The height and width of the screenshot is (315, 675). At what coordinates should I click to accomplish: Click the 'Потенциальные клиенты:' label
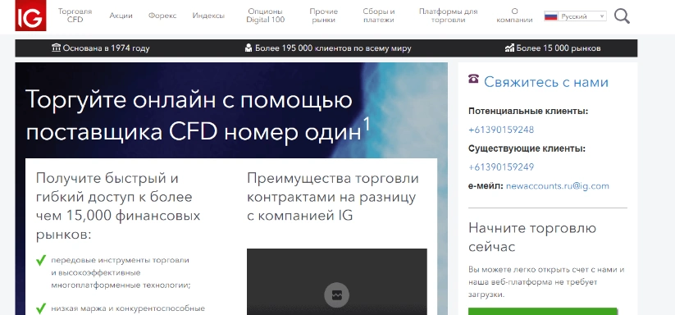(x=528, y=112)
